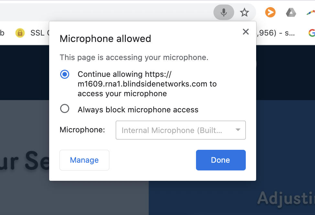315x215 pixels.
Task: Open the orange arrow extension icon
Action: point(270,13)
